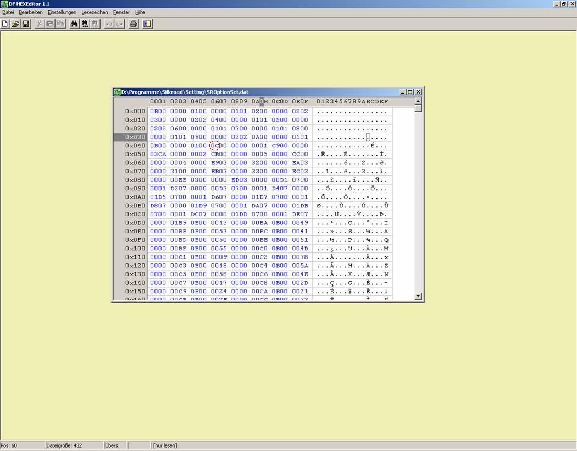Maximize the SROptionSet.dat document window

click(x=410, y=92)
